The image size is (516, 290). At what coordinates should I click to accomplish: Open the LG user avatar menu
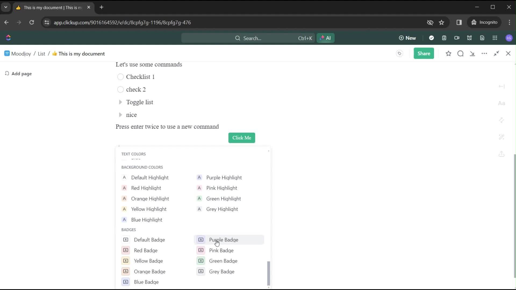509,38
